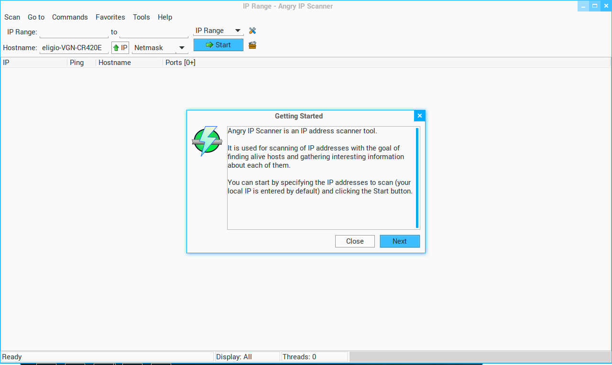612x365 pixels.
Task: Click the Angry IP Scanner lightning logo
Action: point(207,141)
